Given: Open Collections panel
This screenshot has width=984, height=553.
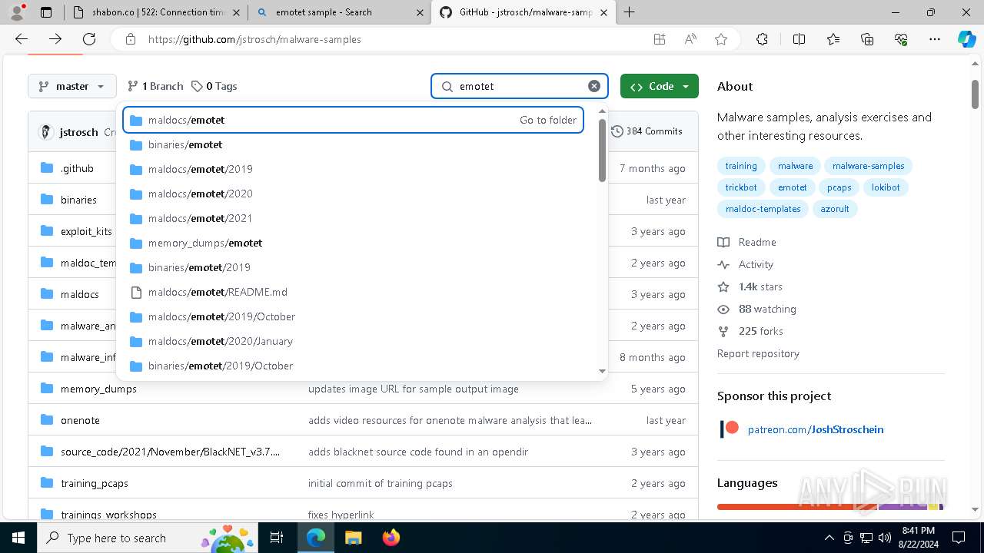Looking at the screenshot, I should (x=867, y=39).
